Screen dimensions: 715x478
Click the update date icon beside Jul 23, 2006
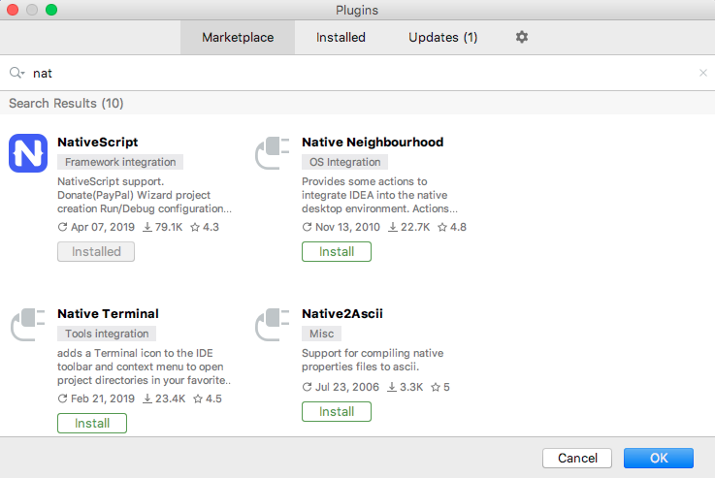tap(307, 387)
